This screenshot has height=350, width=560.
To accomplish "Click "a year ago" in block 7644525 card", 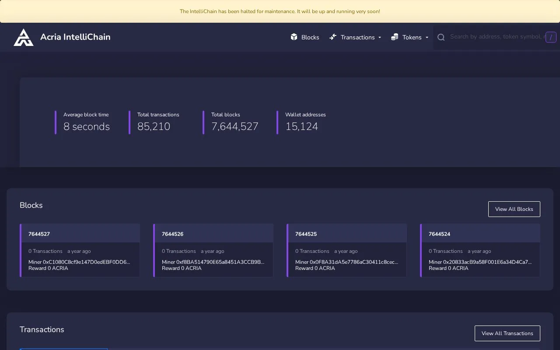I will pyautogui.click(x=346, y=251).
